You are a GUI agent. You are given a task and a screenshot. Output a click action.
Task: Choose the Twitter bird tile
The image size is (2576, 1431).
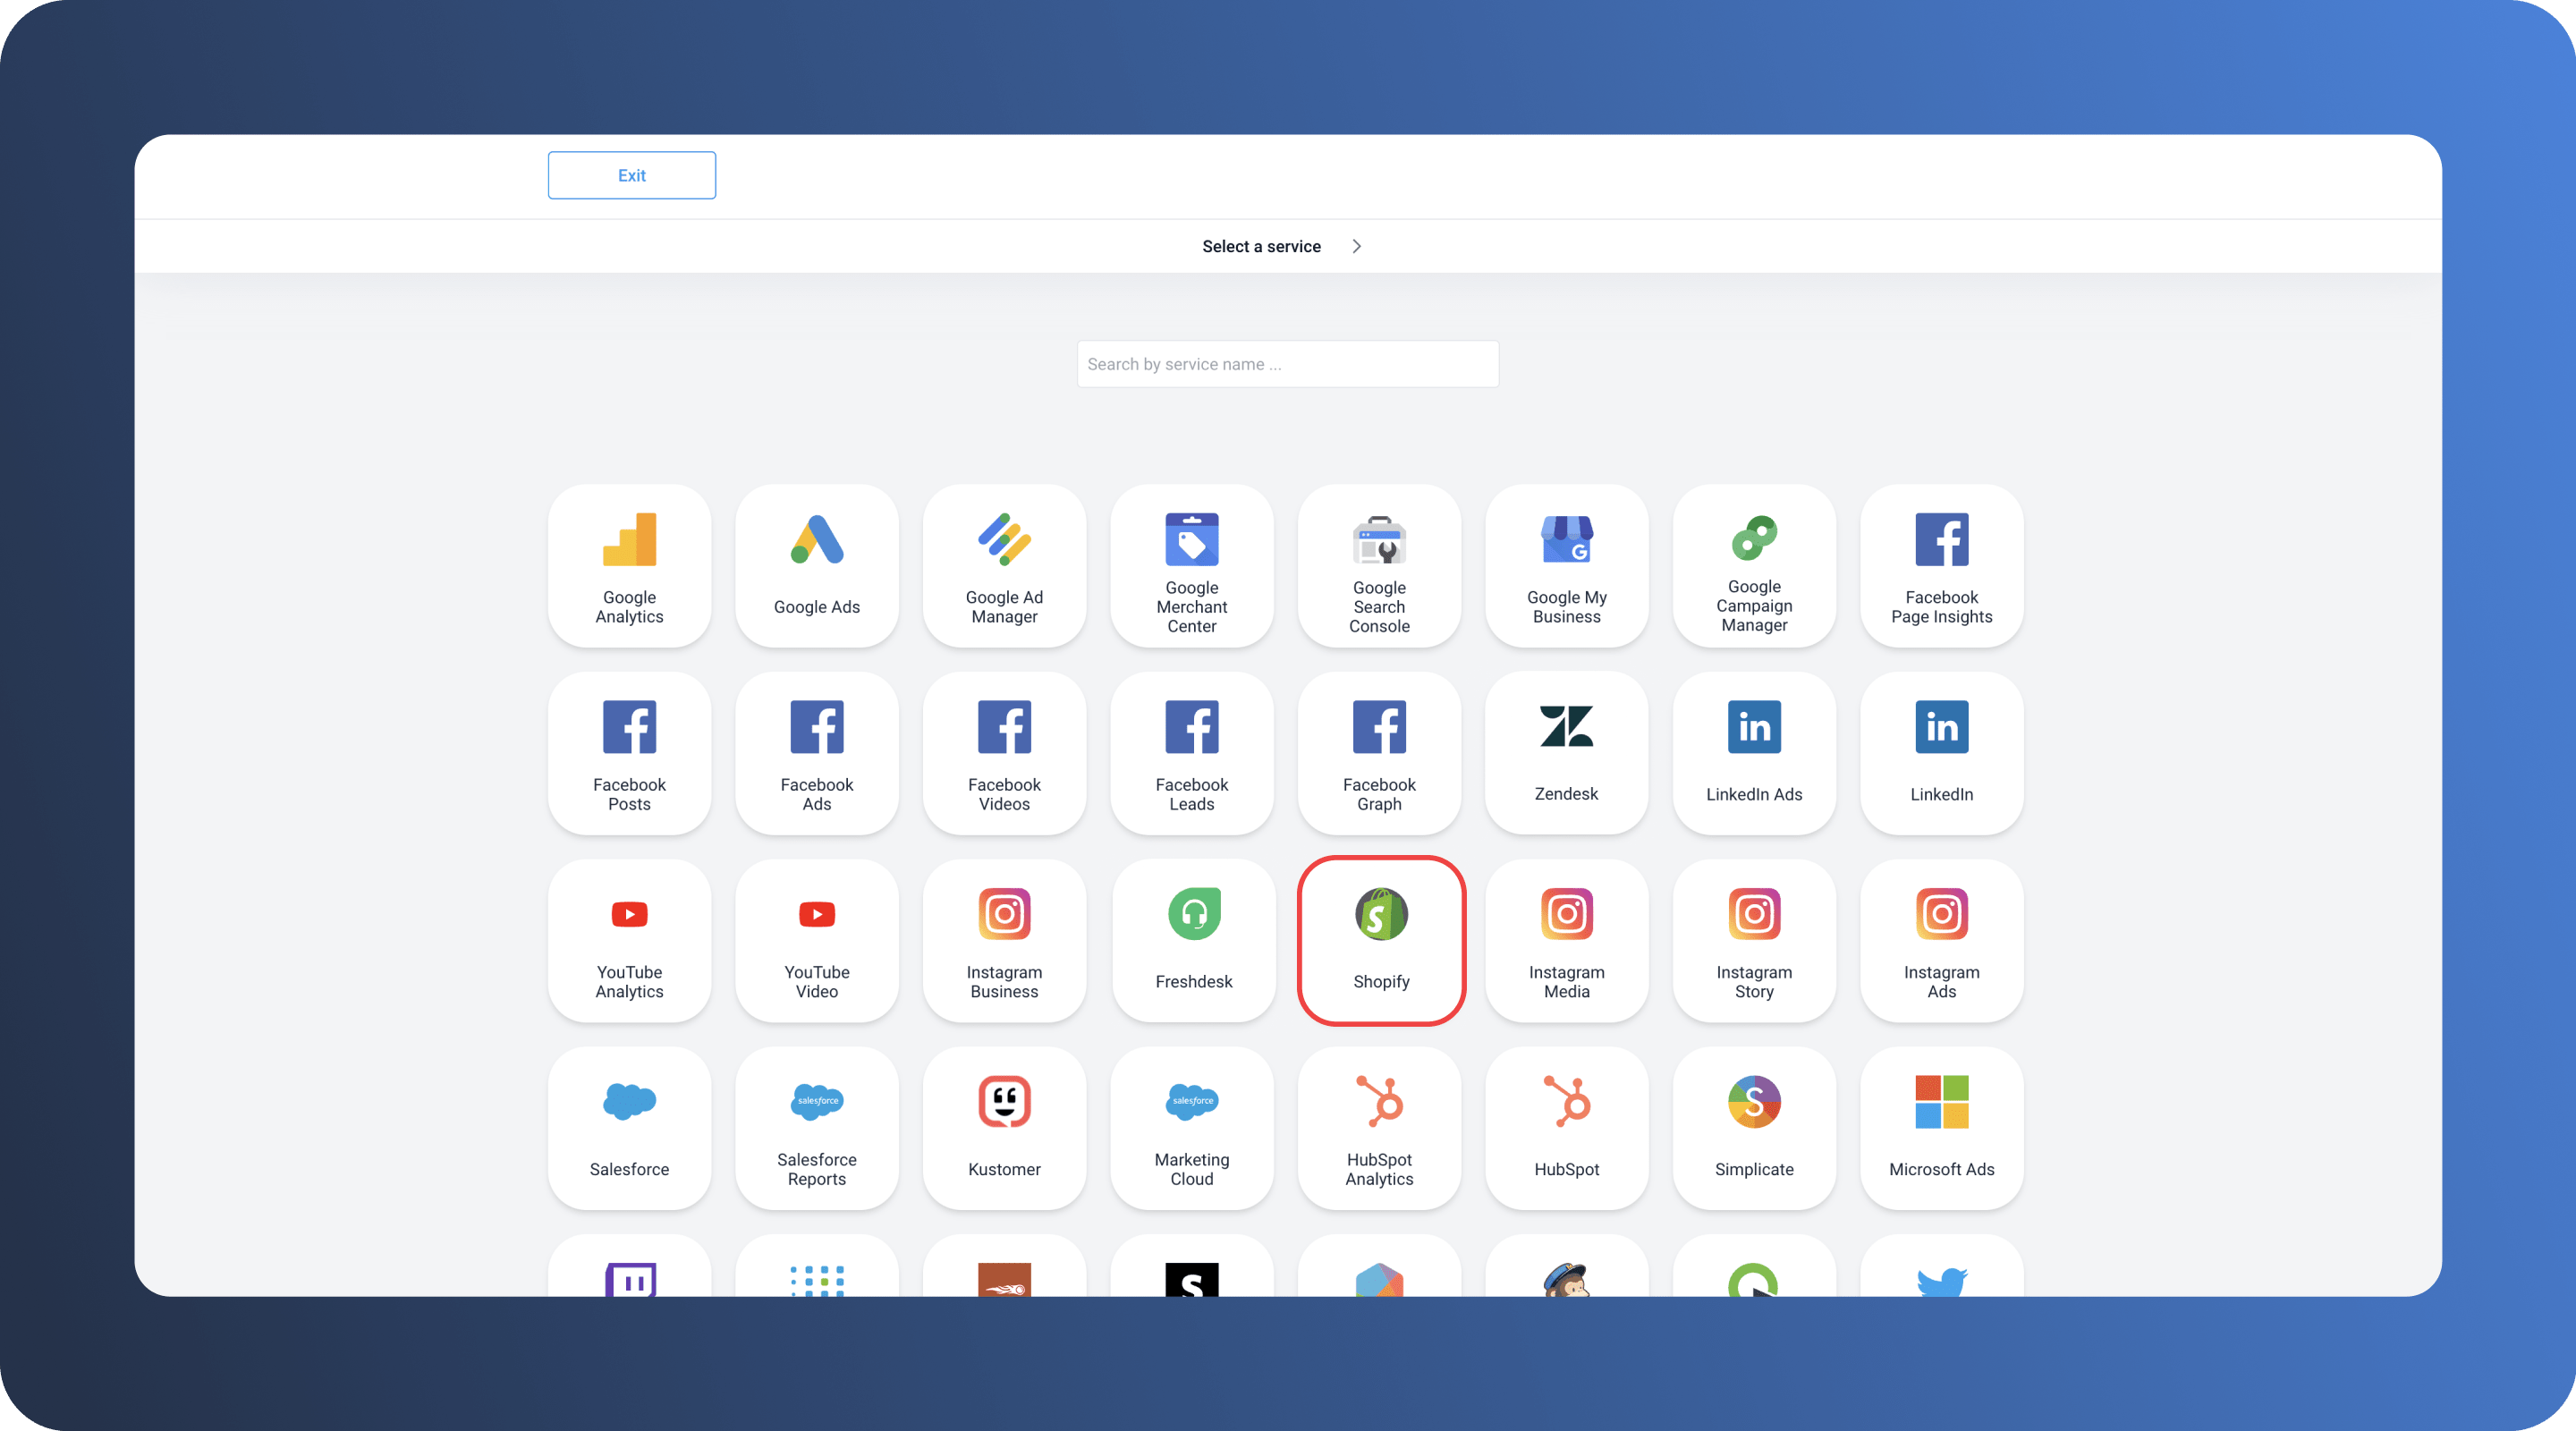point(1942,1268)
